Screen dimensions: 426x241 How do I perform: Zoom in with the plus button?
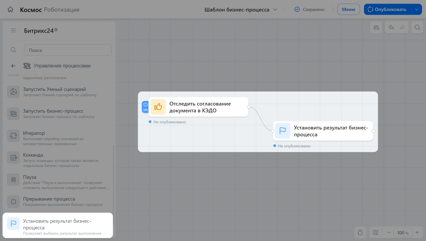click(417, 233)
